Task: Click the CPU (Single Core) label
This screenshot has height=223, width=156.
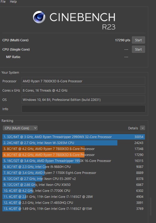Action: click(16, 49)
